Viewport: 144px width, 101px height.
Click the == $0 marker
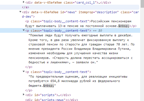coord(97,31)
